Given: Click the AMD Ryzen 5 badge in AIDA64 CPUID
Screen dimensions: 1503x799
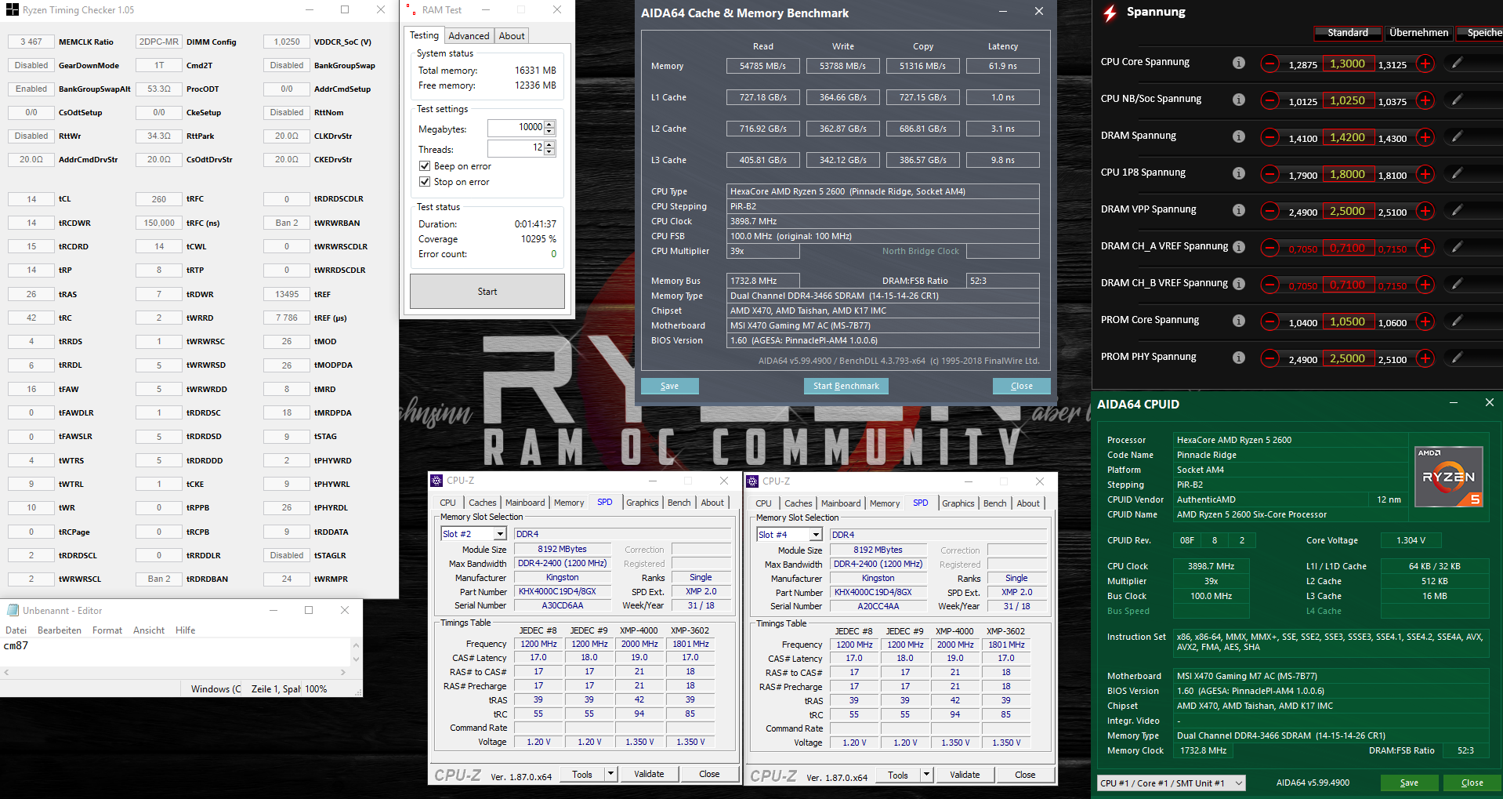Looking at the screenshot, I should pyautogui.click(x=1448, y=476).
